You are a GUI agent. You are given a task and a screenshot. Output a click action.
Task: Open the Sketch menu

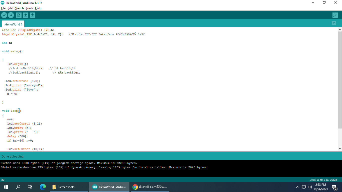19,8
